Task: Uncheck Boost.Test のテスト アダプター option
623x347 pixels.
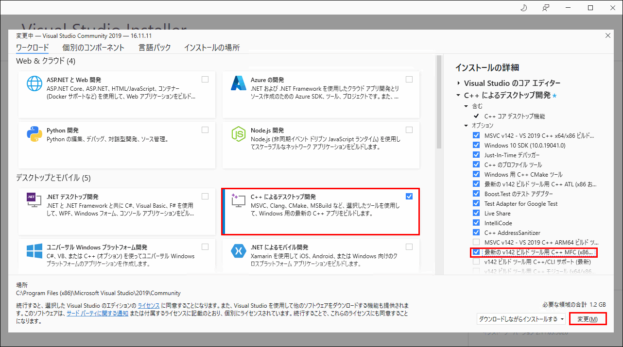Action: (x=476, y=194)
